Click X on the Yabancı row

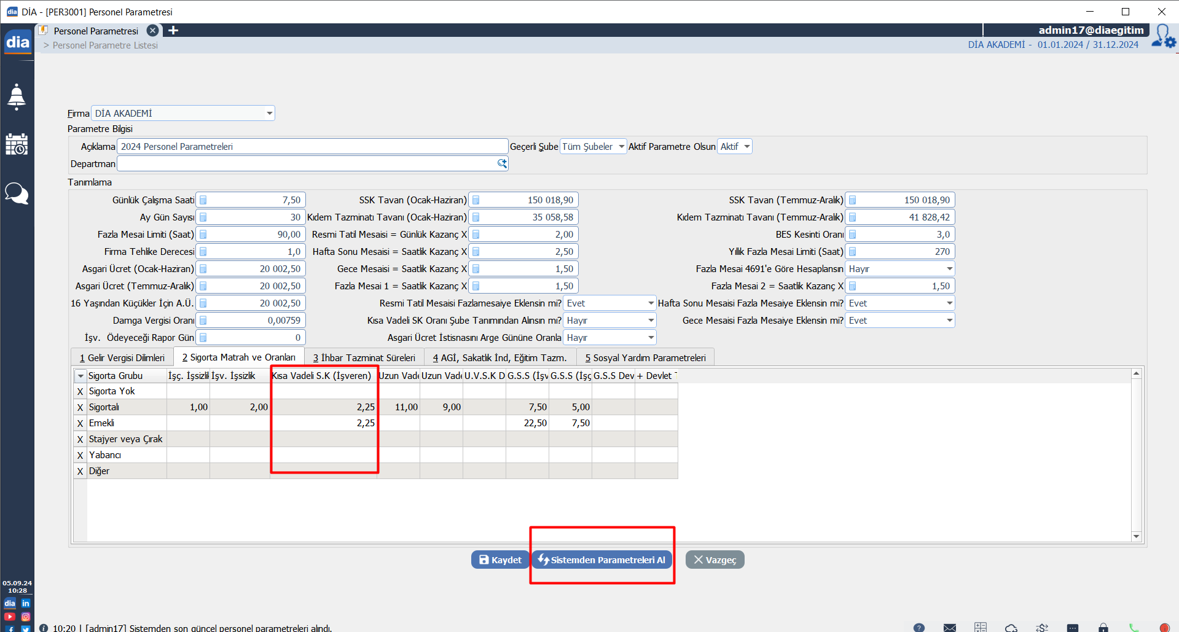point(80,455)
